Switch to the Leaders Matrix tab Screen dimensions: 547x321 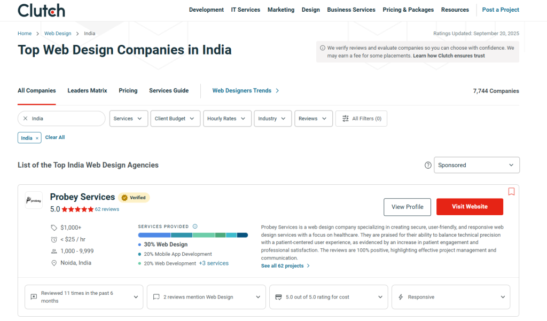pyautogui.click(x=87, y=91)
